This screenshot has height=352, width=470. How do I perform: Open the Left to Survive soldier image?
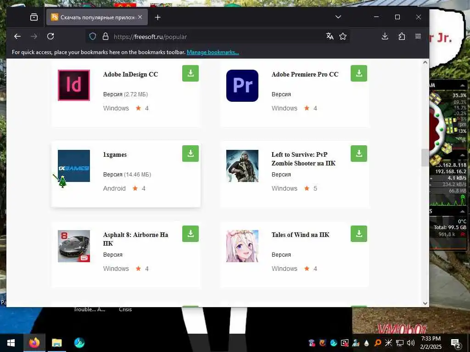pos(242,166)
